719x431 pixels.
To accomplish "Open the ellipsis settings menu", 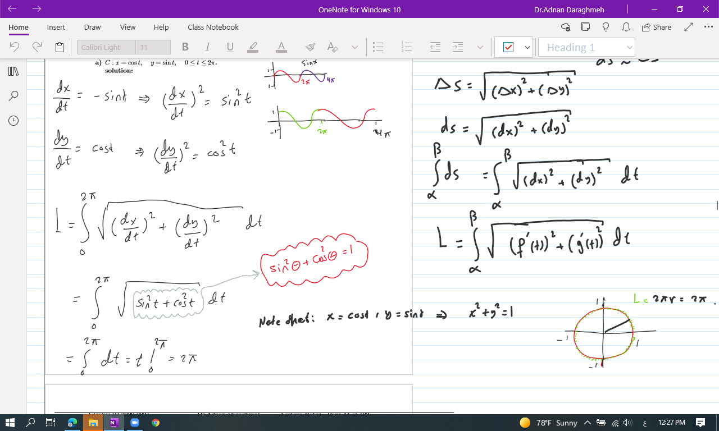I will tap(708, 27).
